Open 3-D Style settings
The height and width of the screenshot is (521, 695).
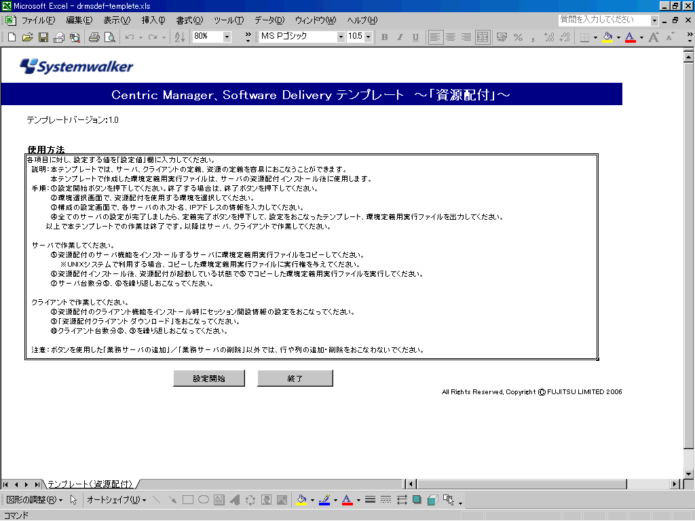tap(432, 500)
